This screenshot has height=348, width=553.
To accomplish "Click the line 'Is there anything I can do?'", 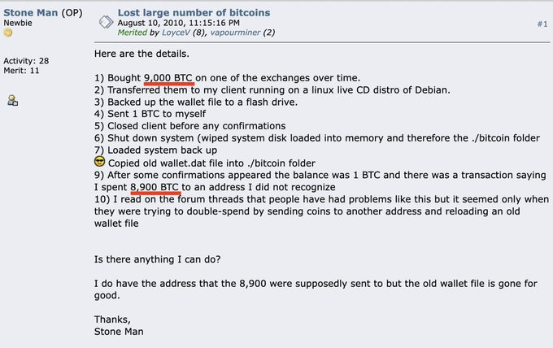I will (x=157, y=259).
